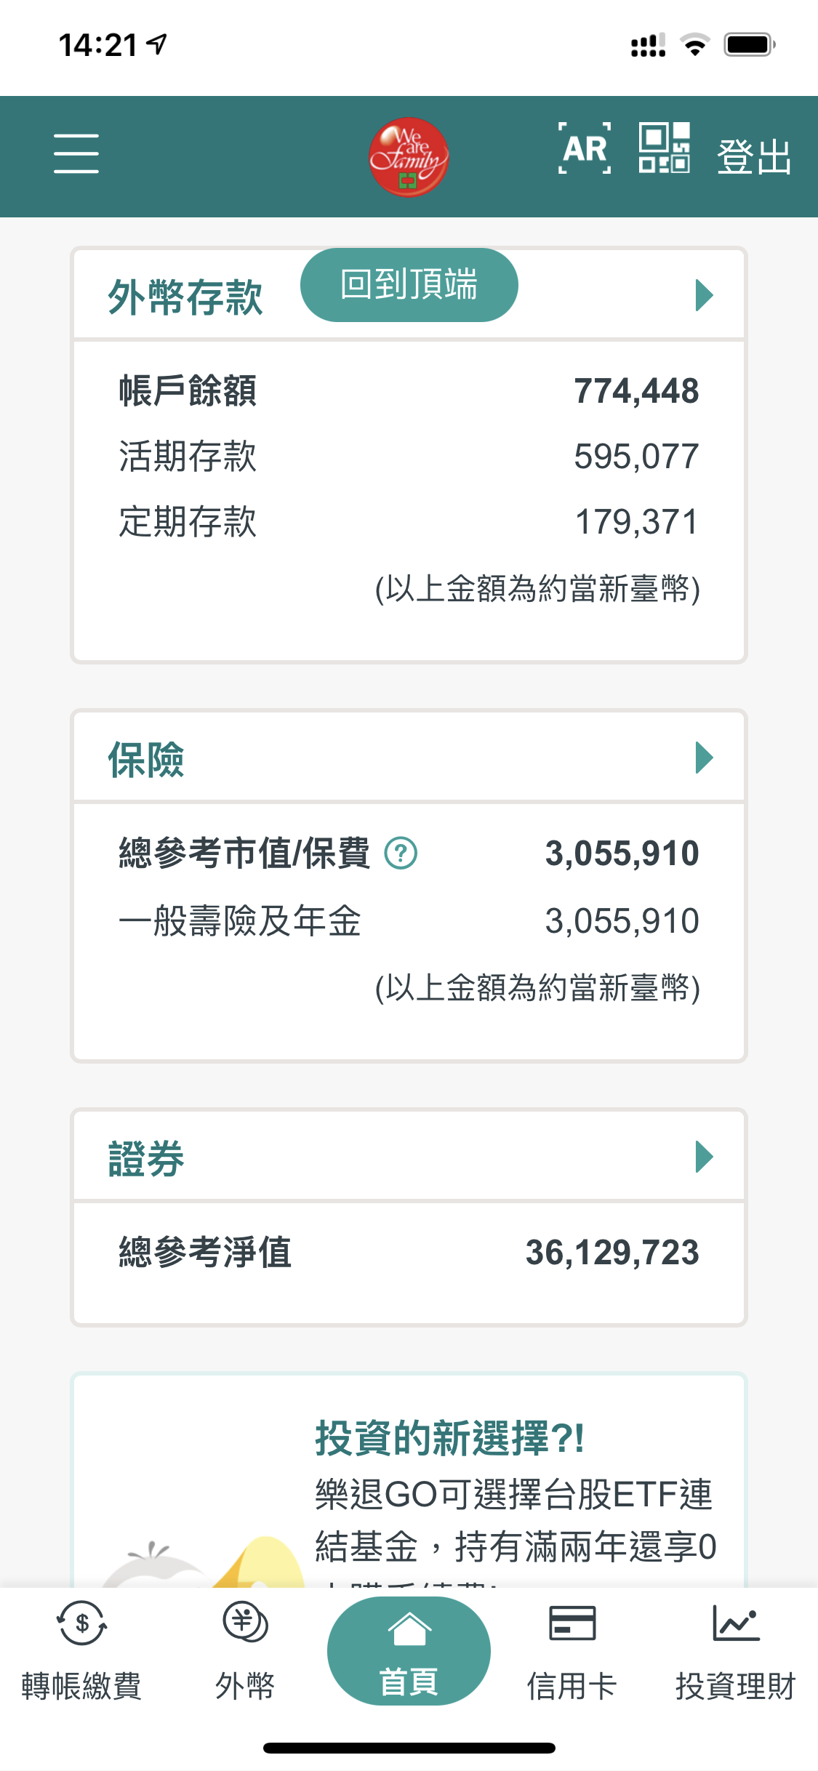The image size is (818, 1771).
Task: Go to the 首頁 home tab
Action: 409,1652
